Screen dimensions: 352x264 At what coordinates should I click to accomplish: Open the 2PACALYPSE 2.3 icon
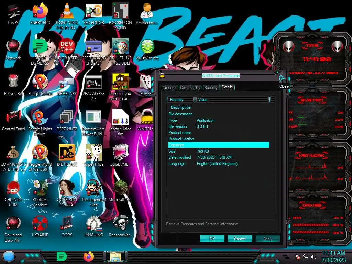tap(93, 88)
